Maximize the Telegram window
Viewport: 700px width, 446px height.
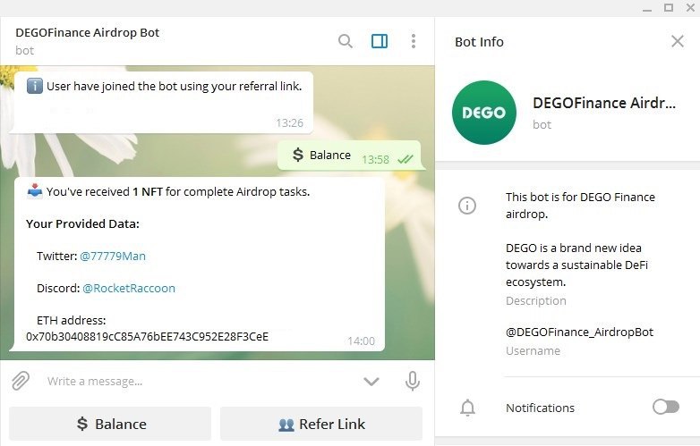[669, 7]
